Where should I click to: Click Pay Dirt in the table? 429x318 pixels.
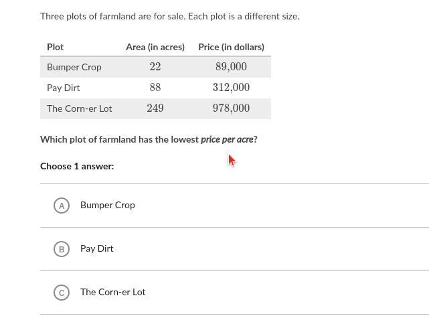[64, 88]
